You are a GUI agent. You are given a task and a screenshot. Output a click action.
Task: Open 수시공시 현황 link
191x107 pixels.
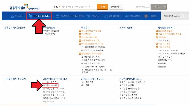tap(49, 34)
